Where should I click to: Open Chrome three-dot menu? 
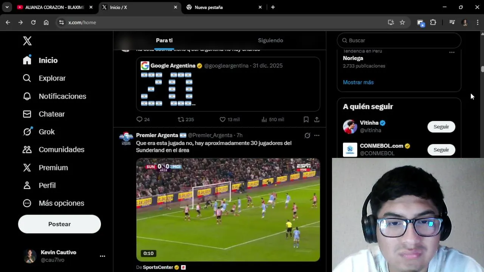478,22
